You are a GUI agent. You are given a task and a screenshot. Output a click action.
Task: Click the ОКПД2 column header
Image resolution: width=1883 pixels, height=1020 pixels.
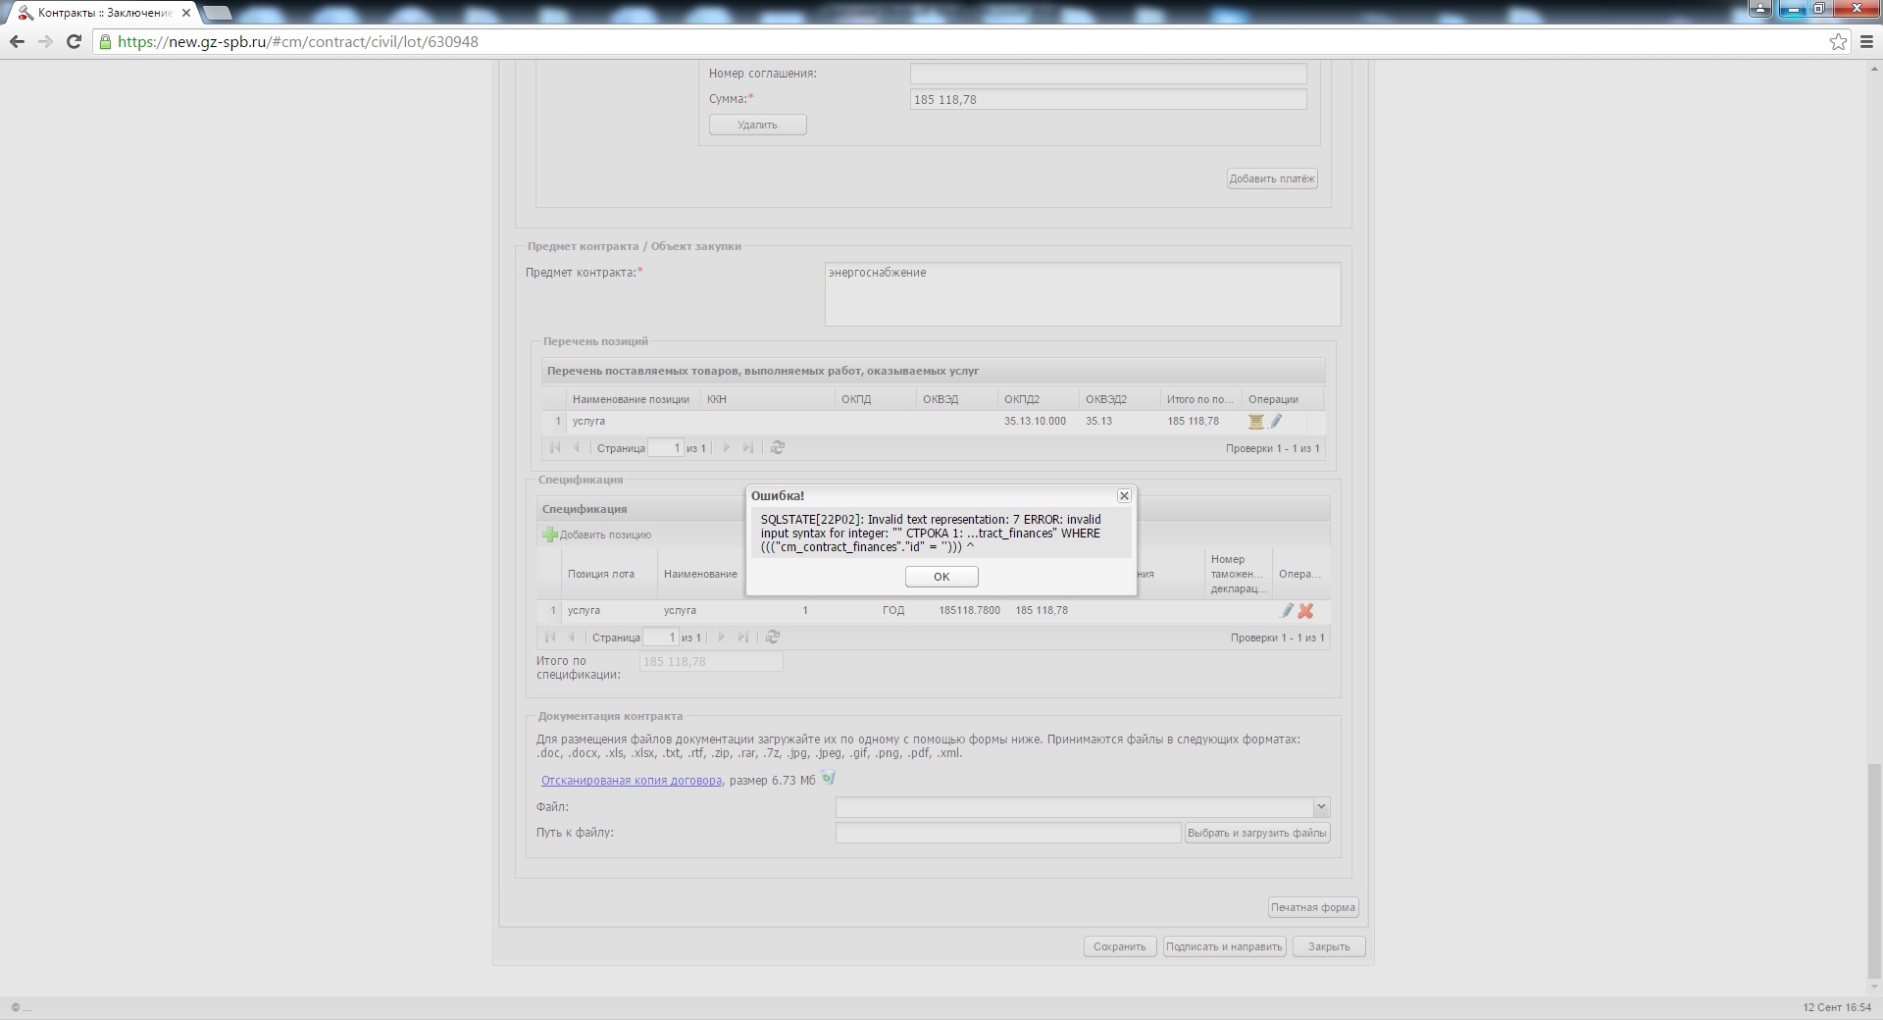tap(1038, 399)
